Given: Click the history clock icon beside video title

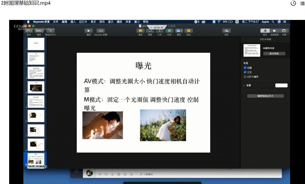Looking at the screenshot, I should coord(293,3).
